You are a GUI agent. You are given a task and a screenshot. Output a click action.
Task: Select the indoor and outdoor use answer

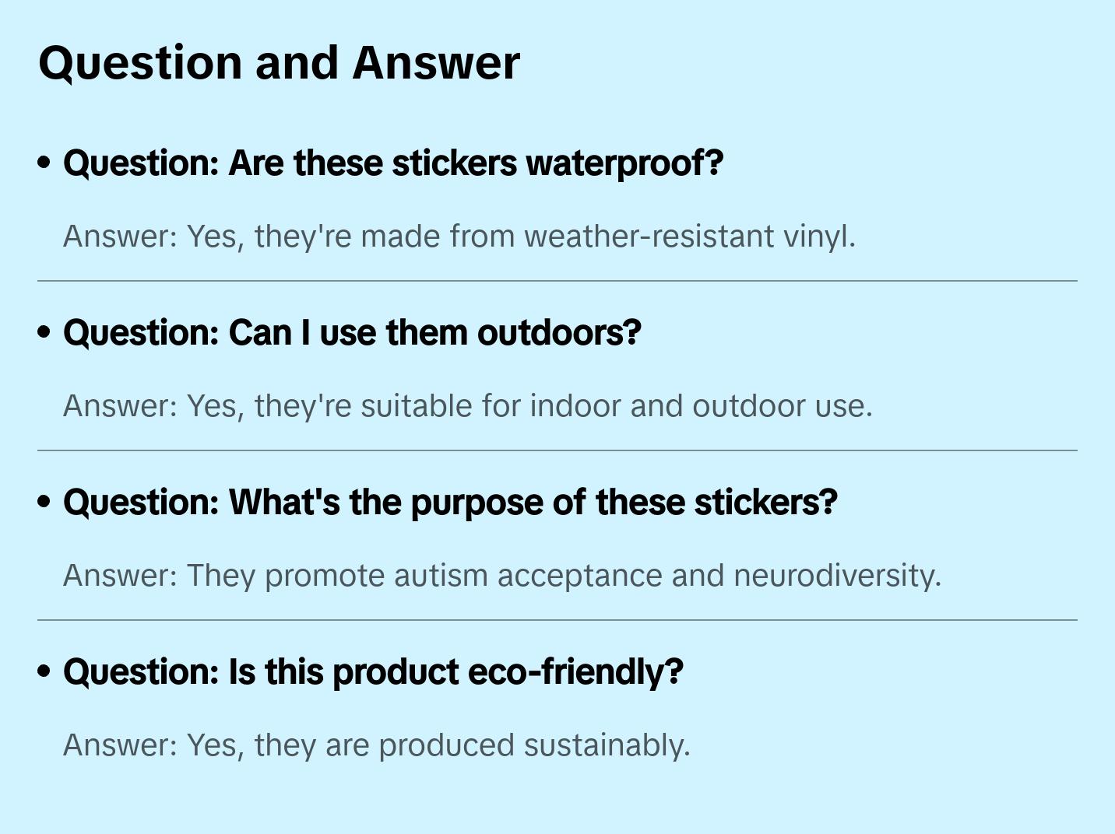[x=468, y=406]
